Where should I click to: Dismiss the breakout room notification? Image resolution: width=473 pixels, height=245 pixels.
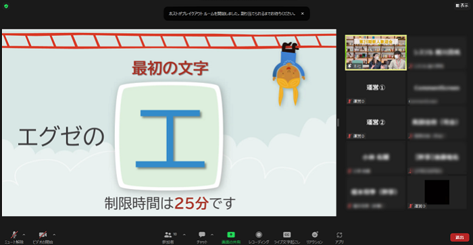coord(303,13)
